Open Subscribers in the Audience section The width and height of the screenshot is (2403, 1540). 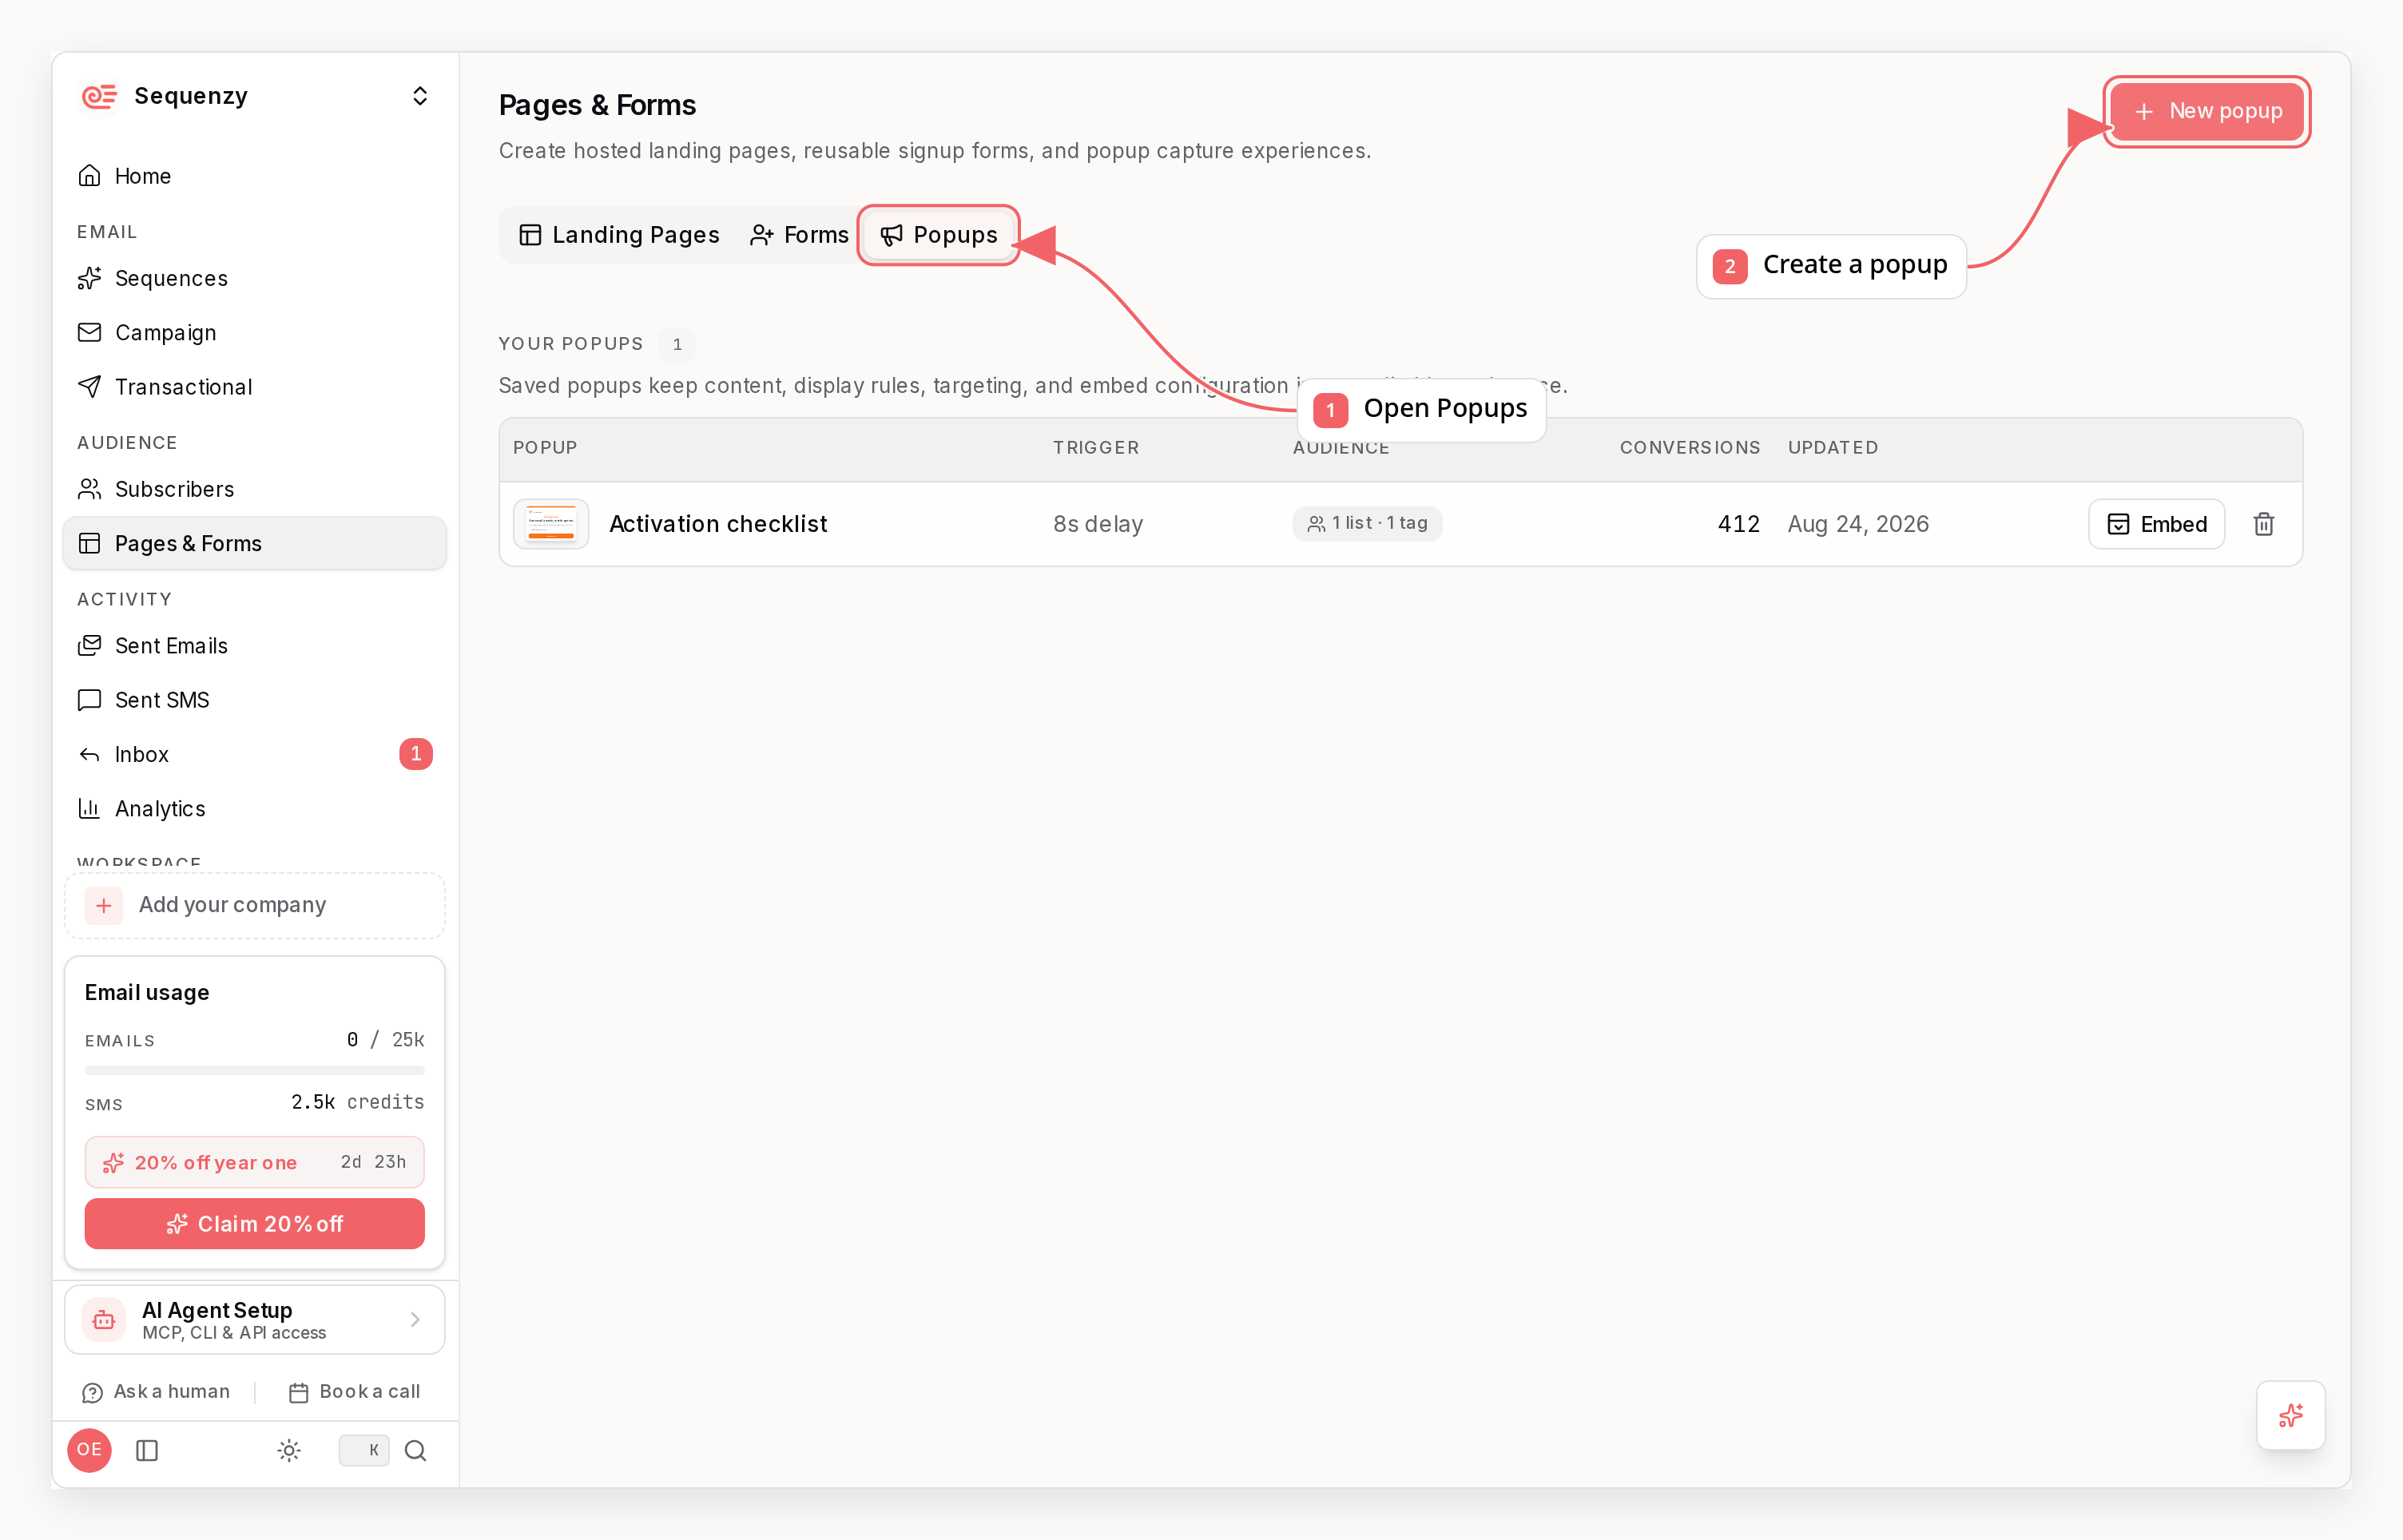coord(255,489)
